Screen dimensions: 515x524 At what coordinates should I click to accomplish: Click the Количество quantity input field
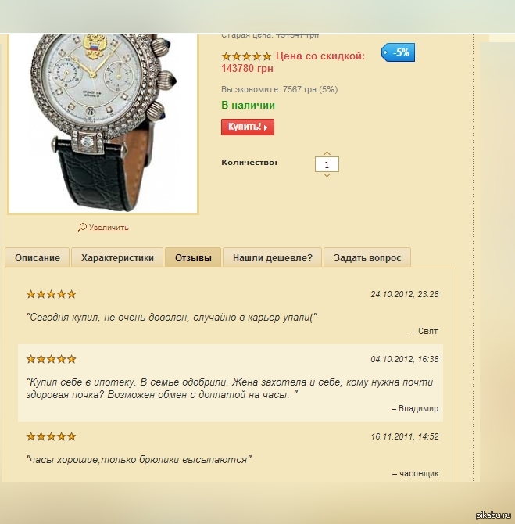327,164
